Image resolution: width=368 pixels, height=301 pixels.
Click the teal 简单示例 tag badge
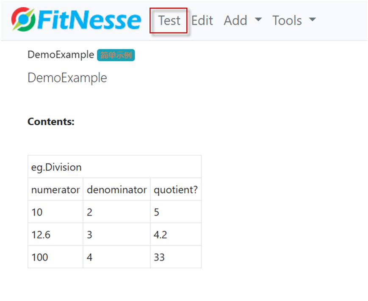click(x=116, y=55)
